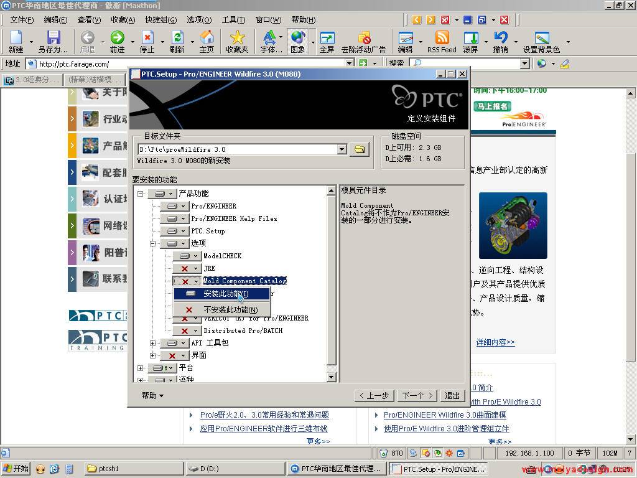This screenshot has width=637, height=478.
Task: Click the 另存为 (Save As) icon
Action: (53, 42)
